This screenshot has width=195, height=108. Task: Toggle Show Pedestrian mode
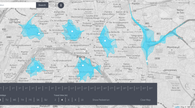[101, 100]
